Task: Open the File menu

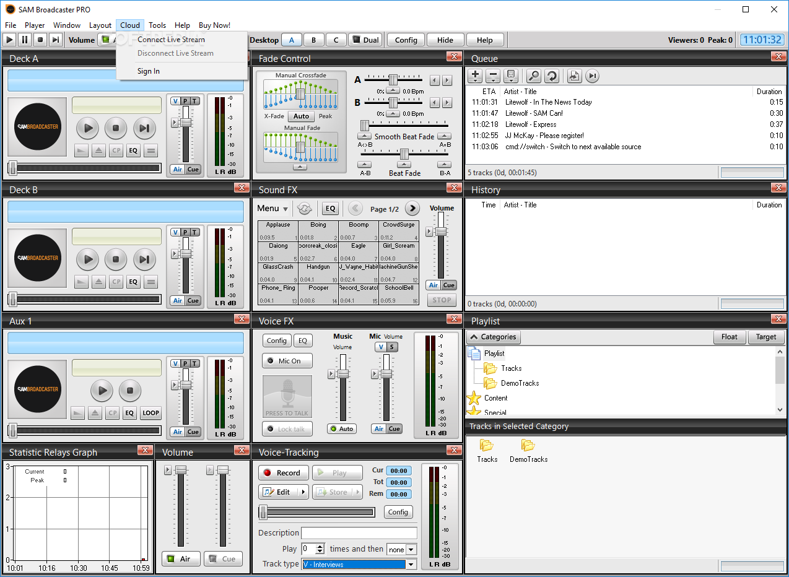Action: [11, 25]
